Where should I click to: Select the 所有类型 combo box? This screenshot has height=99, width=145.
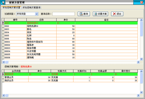(27, 14)
